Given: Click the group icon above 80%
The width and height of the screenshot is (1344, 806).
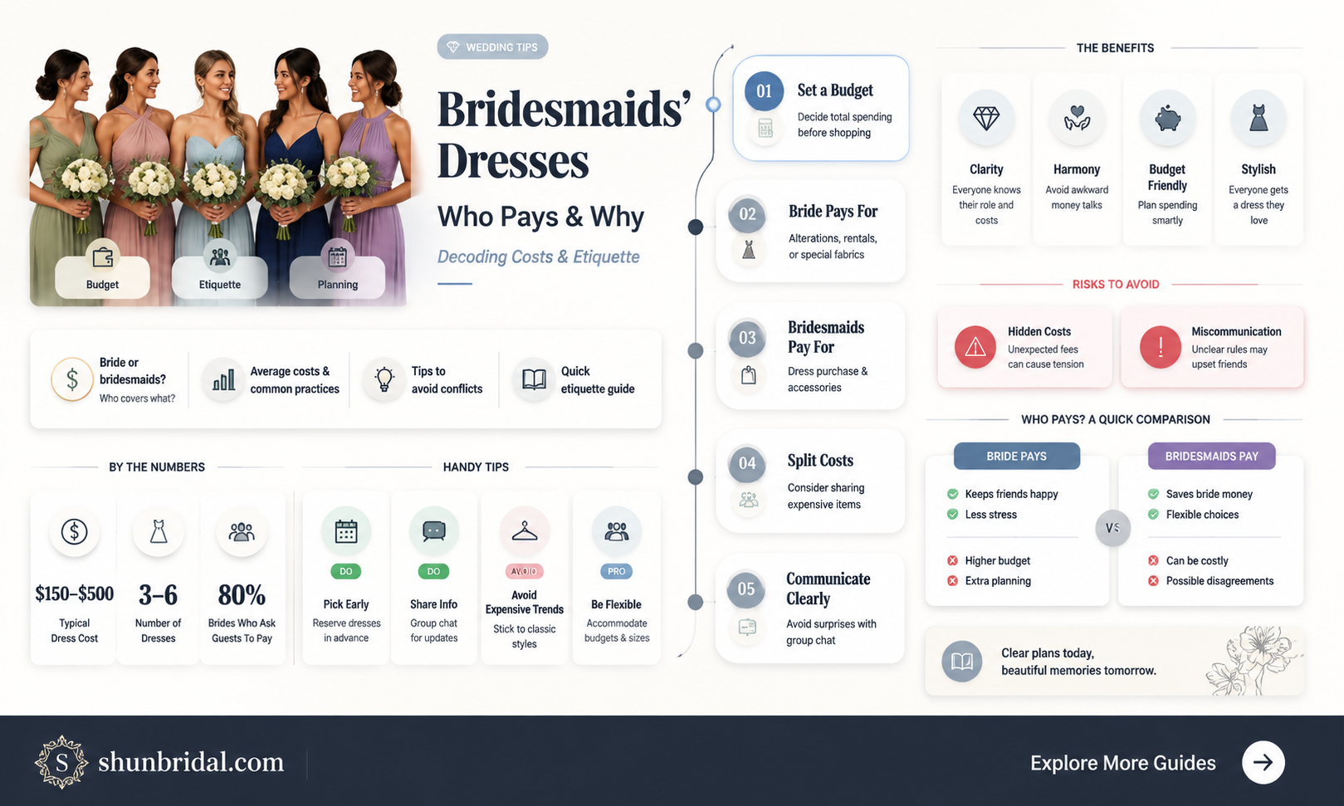Looking at the screenshot, I should [242, 531].
